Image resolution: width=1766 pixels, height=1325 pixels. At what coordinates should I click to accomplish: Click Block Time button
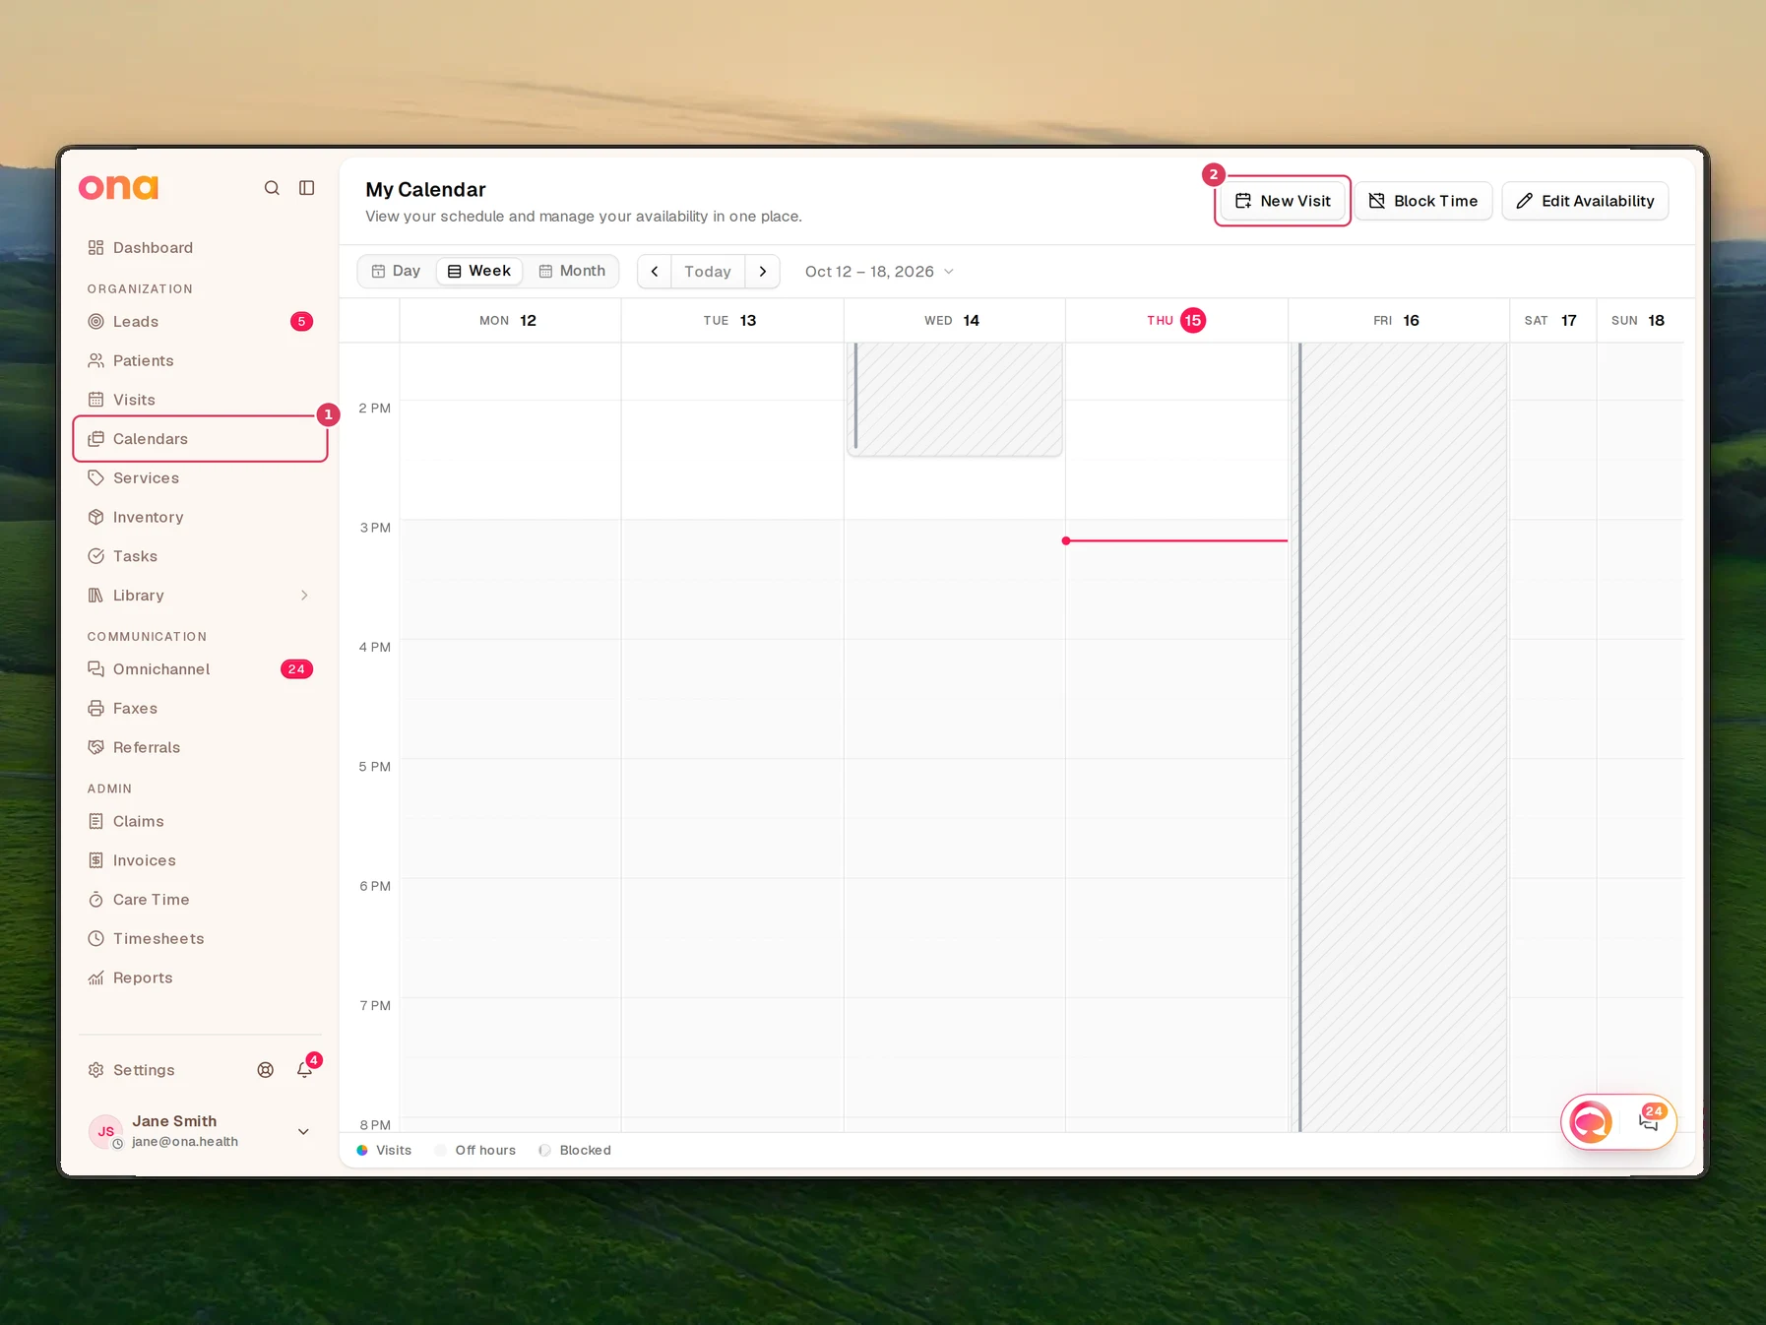[x=1423, y=201]
